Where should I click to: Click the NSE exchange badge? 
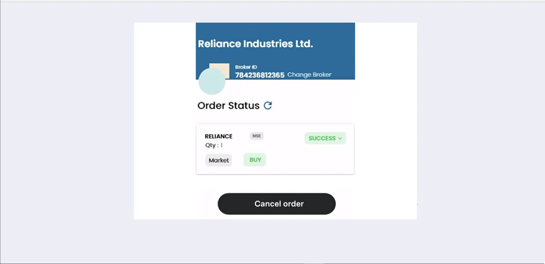tap(257, 136)
